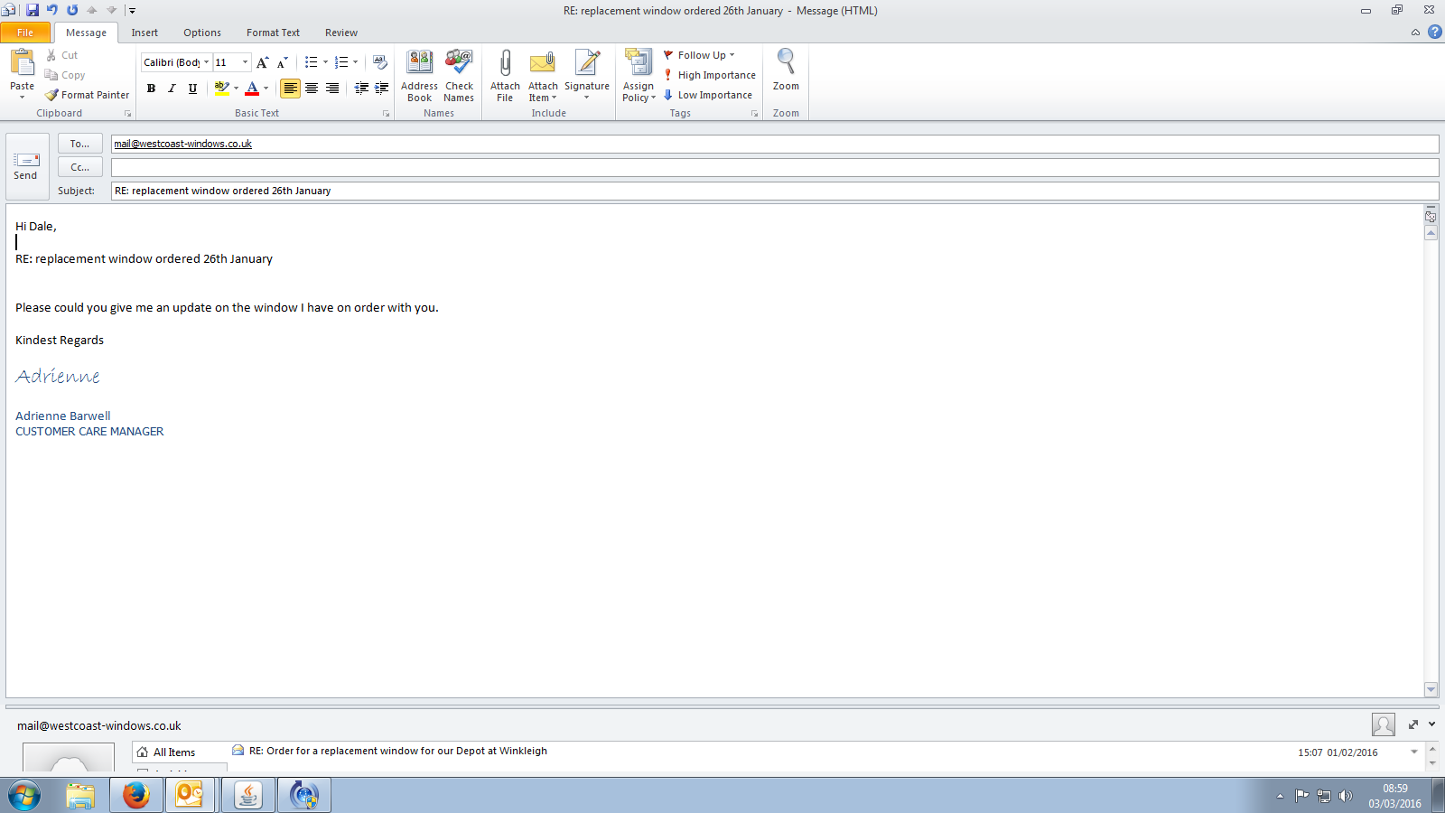The image size is (1445, 813).
Task: Apply a bulleted list
Action: point(311,62)
